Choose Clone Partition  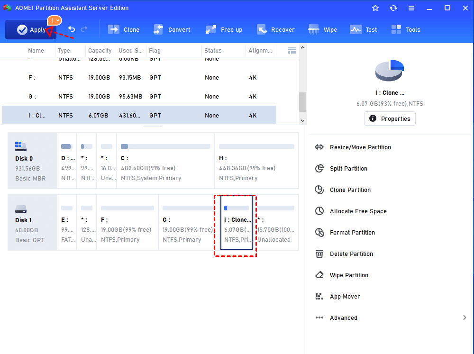click(x=350, y=190)
